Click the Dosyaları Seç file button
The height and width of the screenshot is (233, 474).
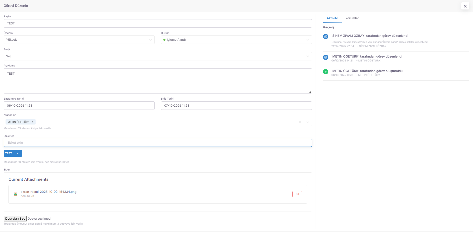pyautogui.click(x=15, y=219)
